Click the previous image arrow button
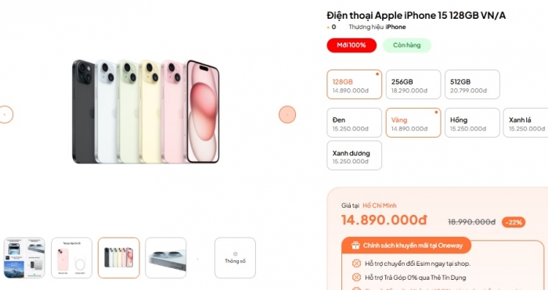The height and width of the screenshot is (290, 548). click(5, 114)
